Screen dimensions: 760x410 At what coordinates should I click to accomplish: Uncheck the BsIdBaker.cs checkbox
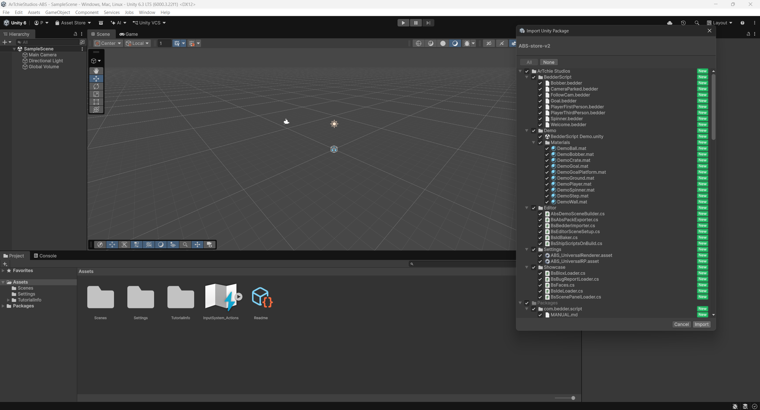click(540, 238)
